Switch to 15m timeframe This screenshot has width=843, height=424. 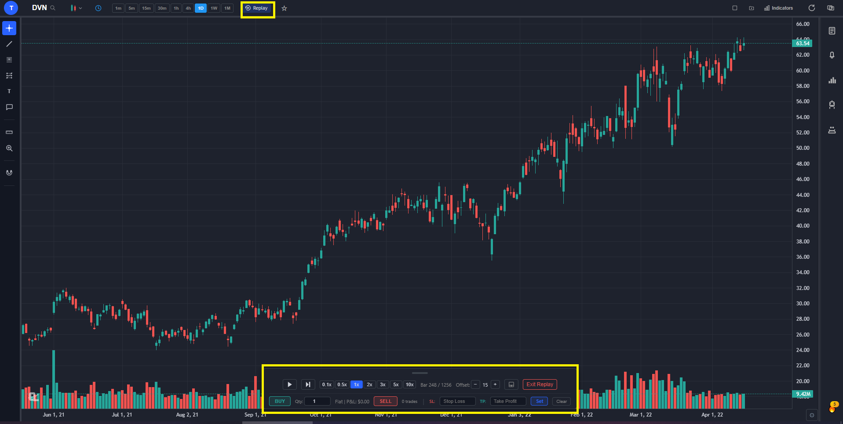146,8
